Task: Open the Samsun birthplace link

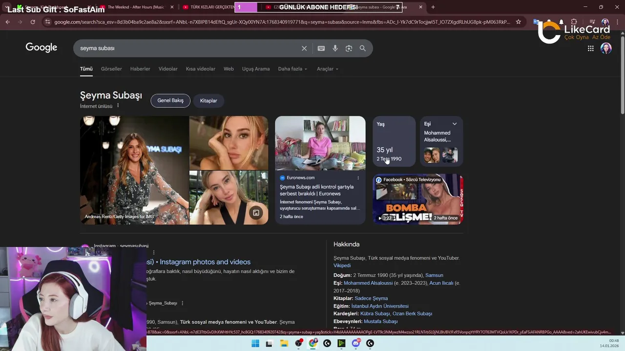Action: coord(434,275)
